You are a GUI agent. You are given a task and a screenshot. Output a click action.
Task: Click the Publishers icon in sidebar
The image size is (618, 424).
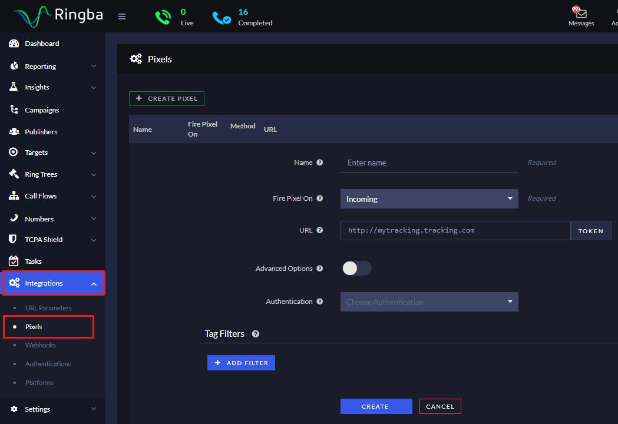tap(14, 131)
